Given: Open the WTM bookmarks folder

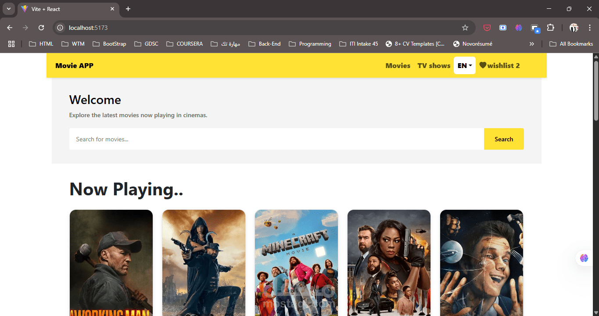Looking at the screenshot, I should click(73, 44).
